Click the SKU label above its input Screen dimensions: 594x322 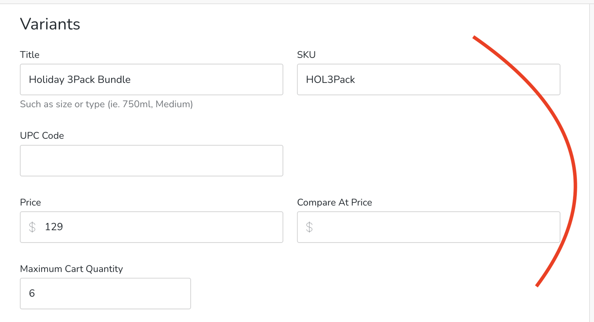pos(306,54)
